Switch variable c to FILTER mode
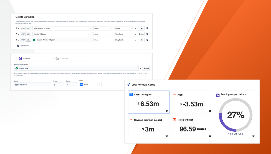Image resolution: width=271 pixels, height=154 pixels. tap(23, 40)
